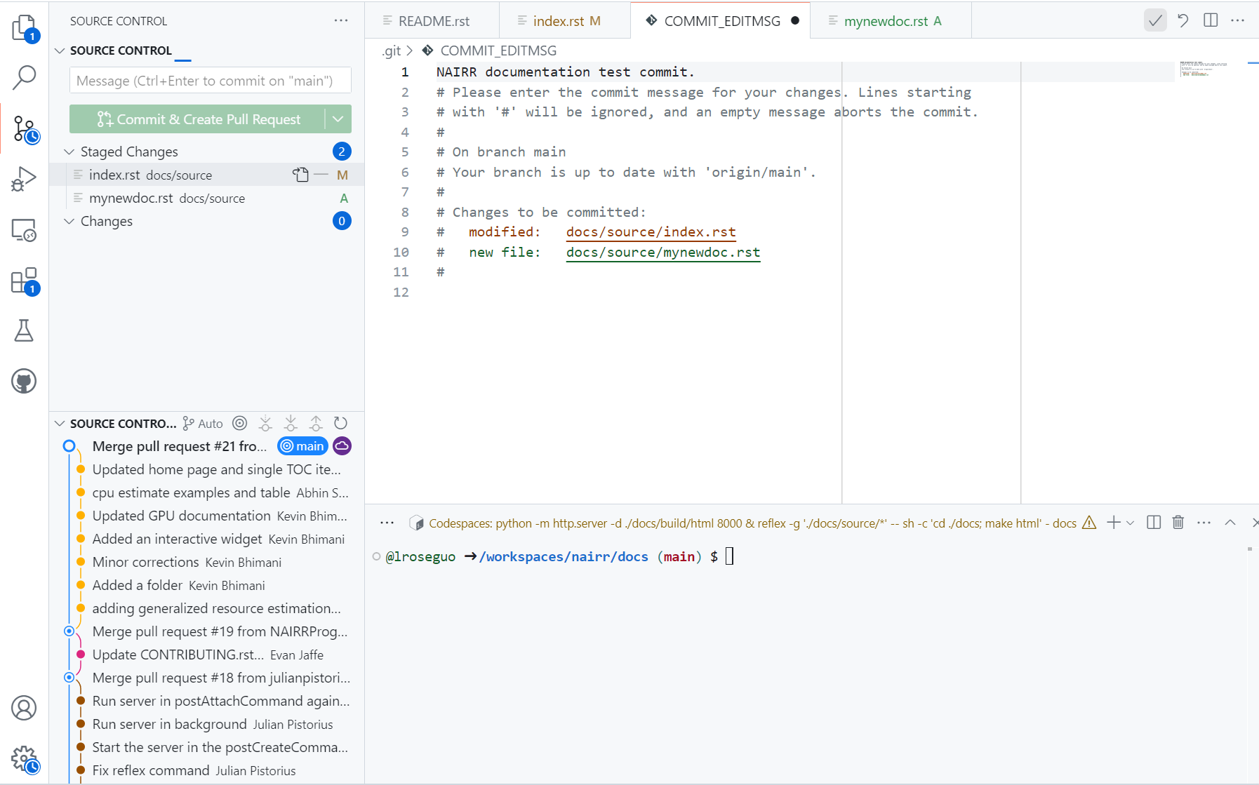Fetch from remote in graph toolbar
Viewport: 1259px width, 785px height.
coord(265,423)
